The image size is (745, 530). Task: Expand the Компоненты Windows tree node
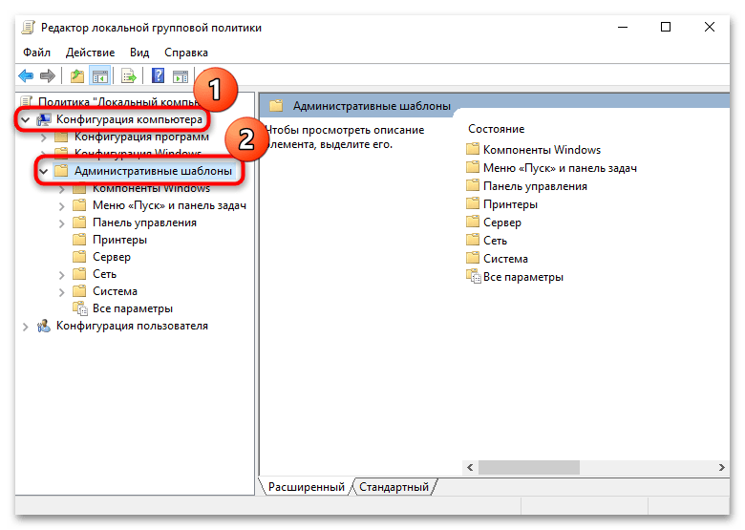click(62, 189)
